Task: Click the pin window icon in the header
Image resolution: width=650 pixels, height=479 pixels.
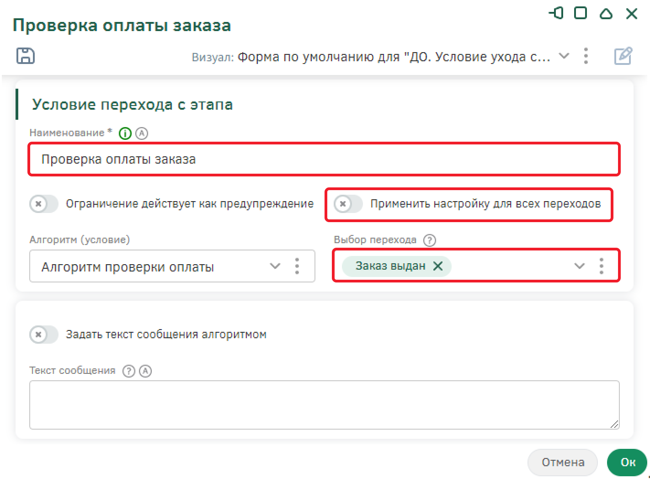Action: coord(556,13)
